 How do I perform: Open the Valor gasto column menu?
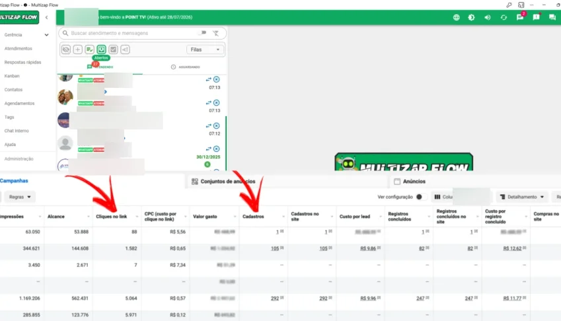235,217
